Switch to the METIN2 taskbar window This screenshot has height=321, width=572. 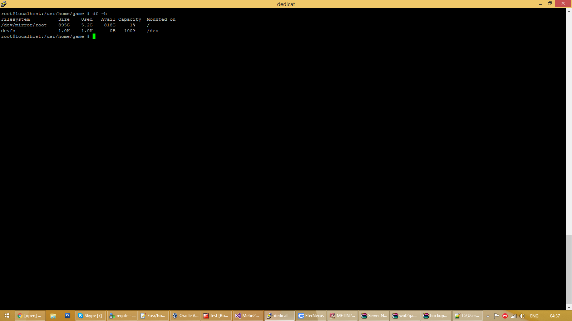[342, 316]
